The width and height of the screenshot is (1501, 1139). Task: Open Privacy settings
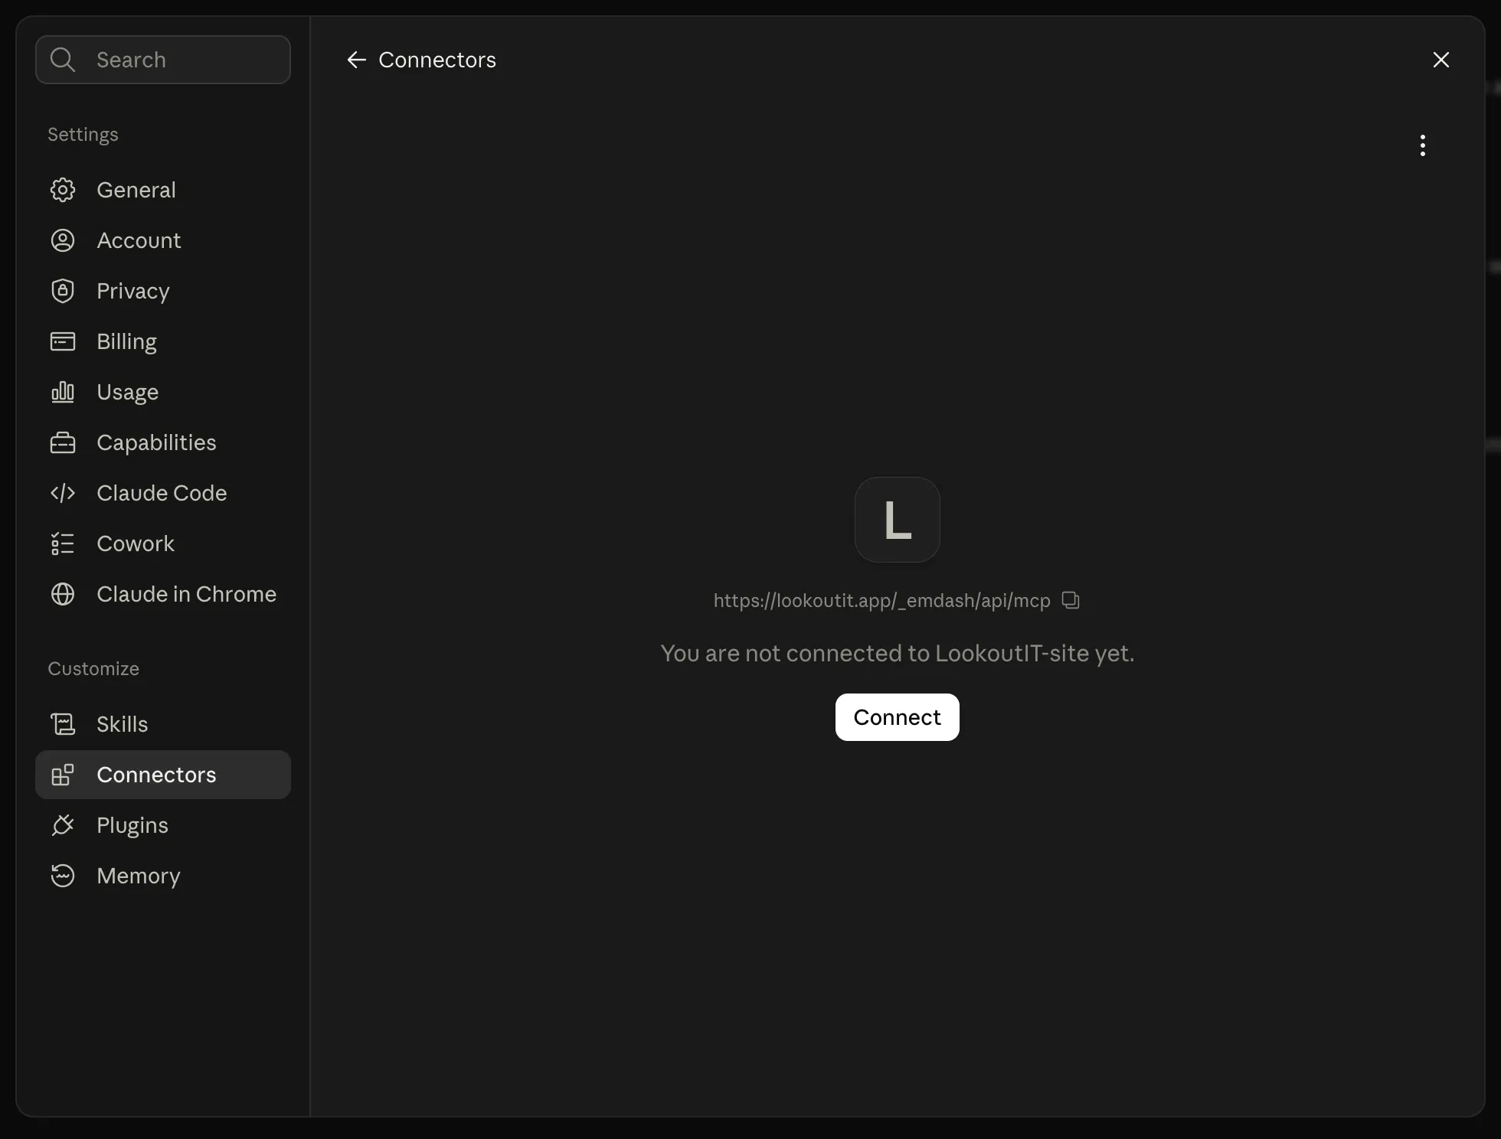coord(163,291)
